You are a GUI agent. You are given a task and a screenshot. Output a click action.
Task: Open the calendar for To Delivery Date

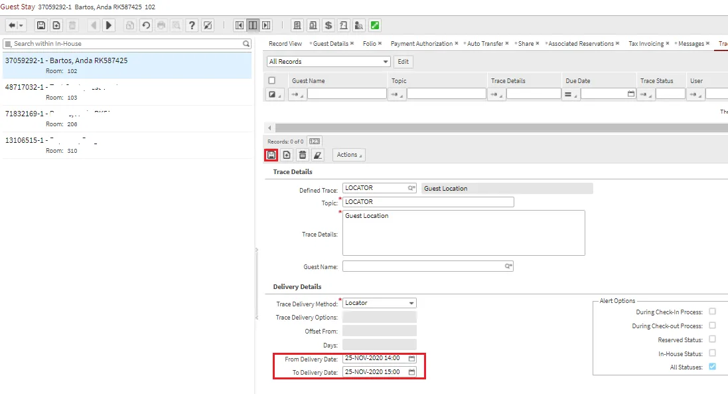(x=412, y=372)
